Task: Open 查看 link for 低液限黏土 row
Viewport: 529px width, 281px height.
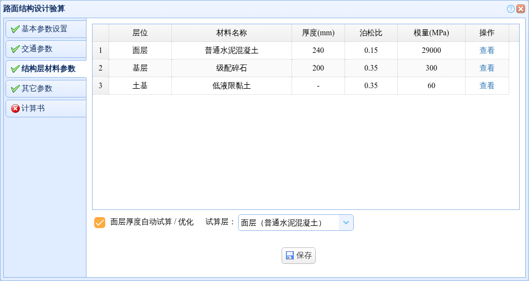Action: coord(487,86)
